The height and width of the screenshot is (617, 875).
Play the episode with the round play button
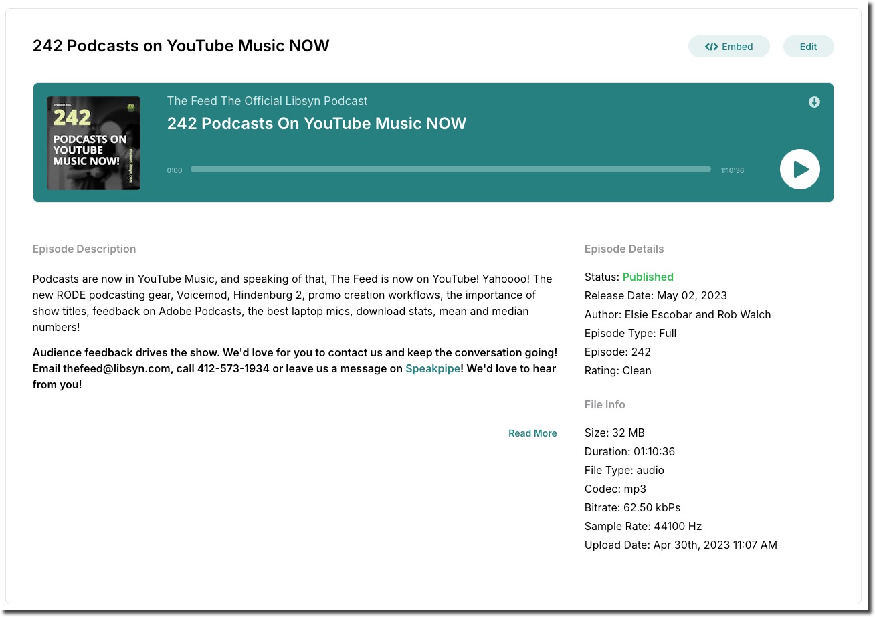800,169
